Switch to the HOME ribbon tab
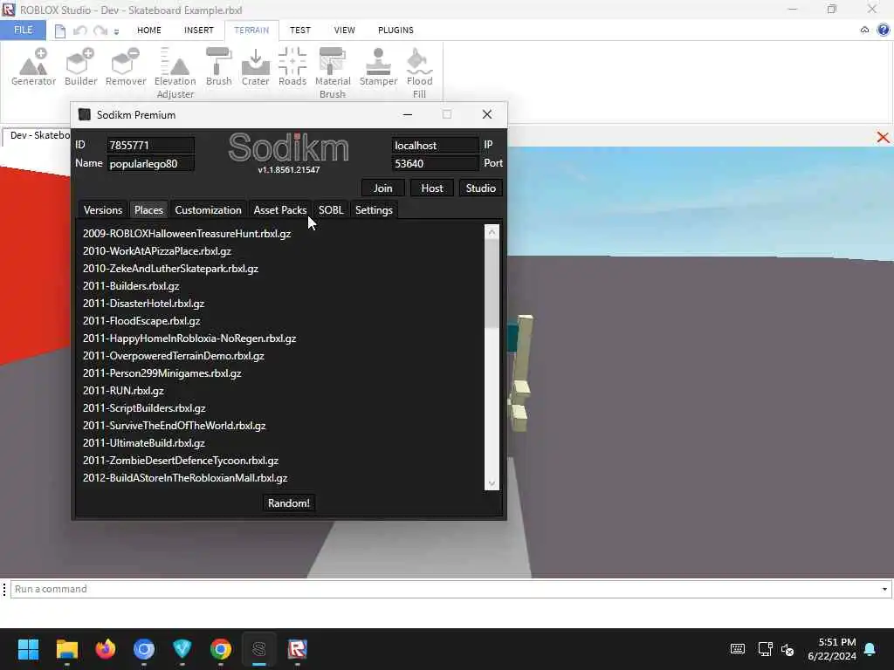 [x=148, y=31]
